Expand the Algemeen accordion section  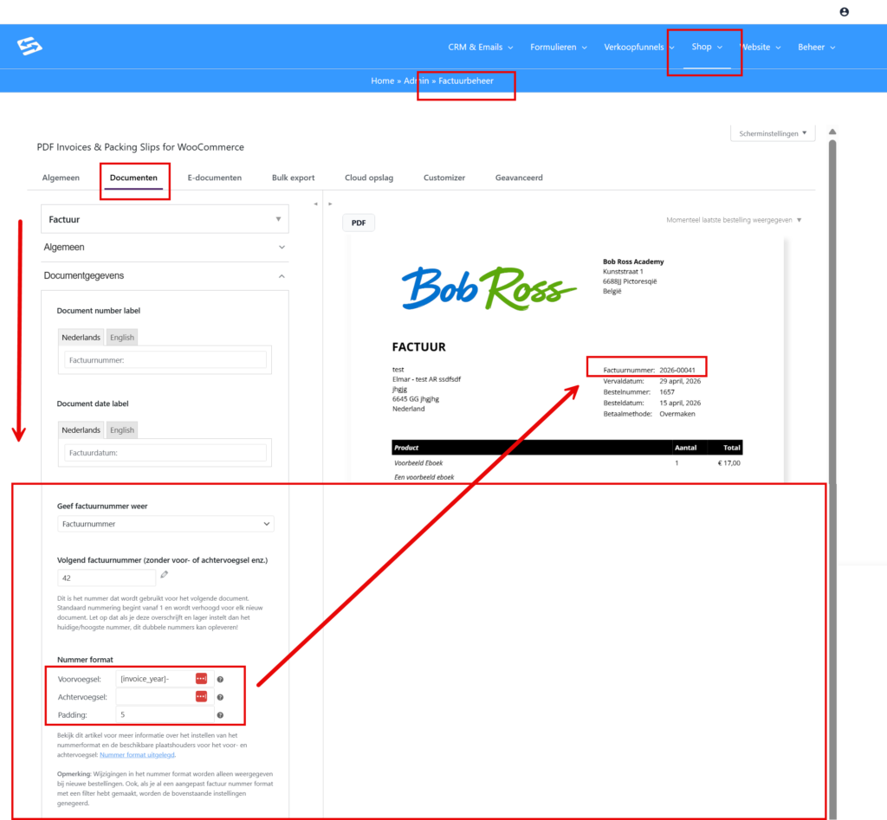point(165,247)
